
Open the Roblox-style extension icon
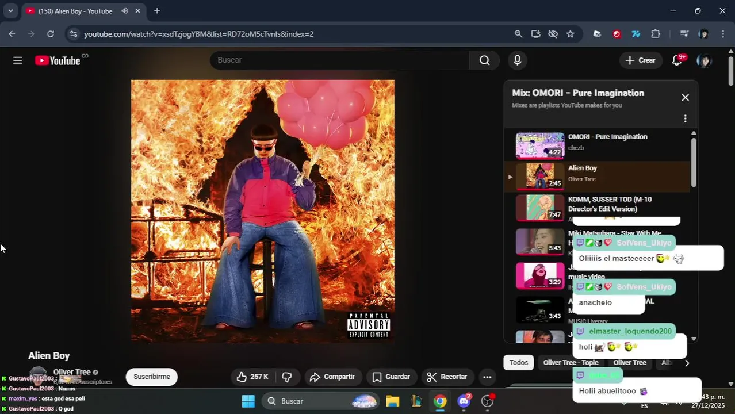point(597,34)
